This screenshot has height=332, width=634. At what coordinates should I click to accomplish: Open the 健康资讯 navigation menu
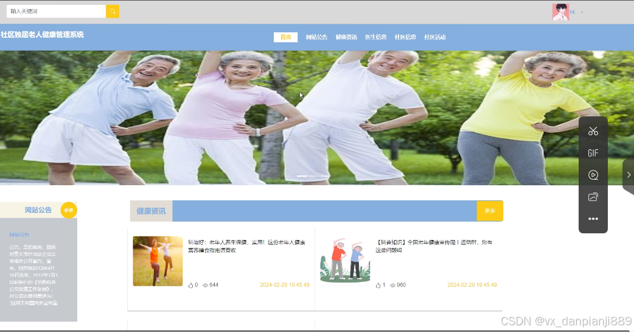click(346, 37)
